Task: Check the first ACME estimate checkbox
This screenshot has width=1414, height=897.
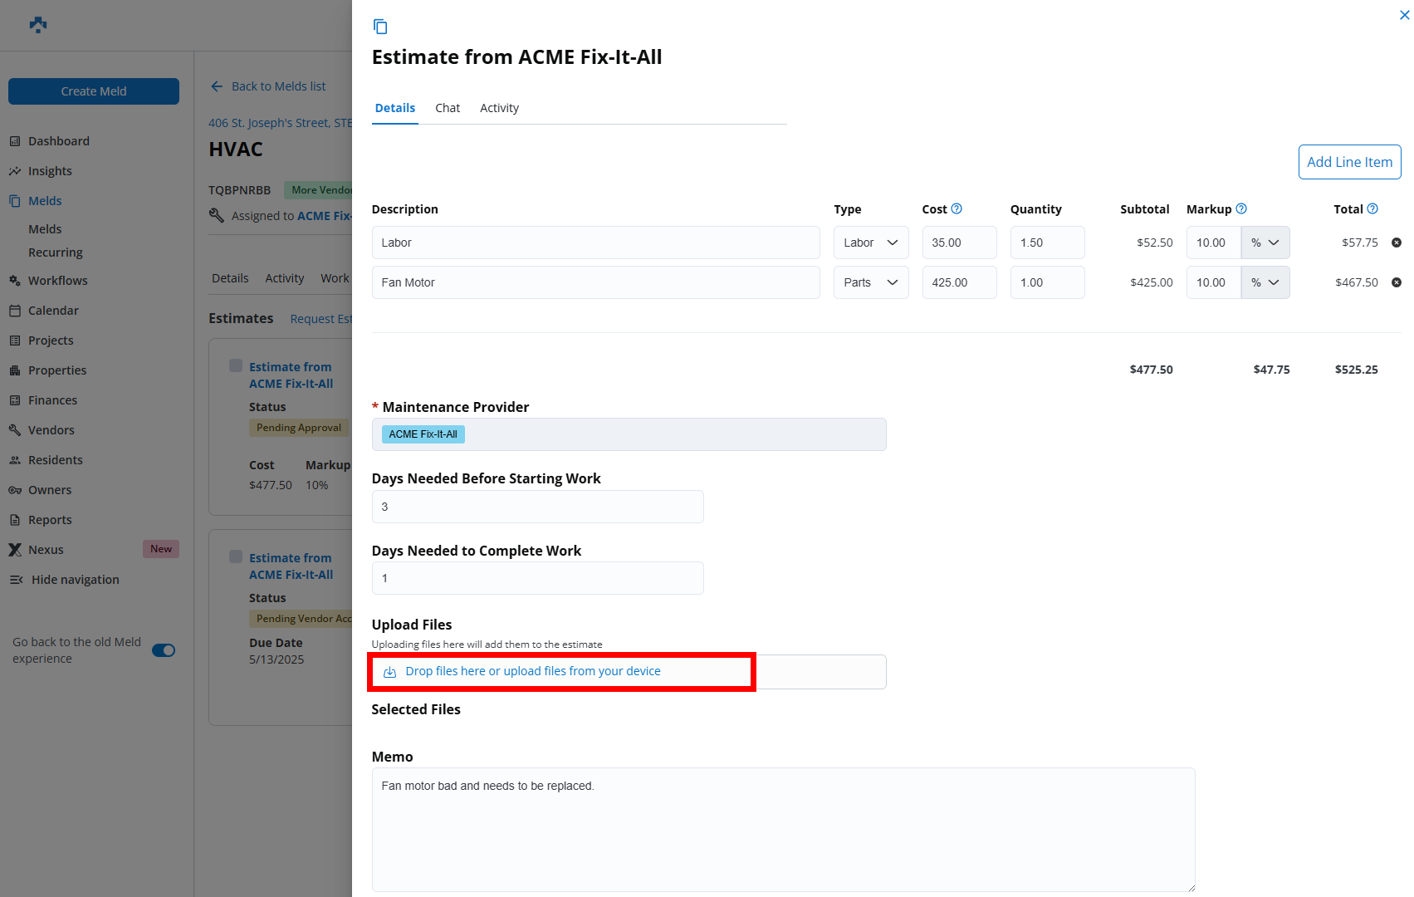Action: pyautogui.click(x=236, y=366)
